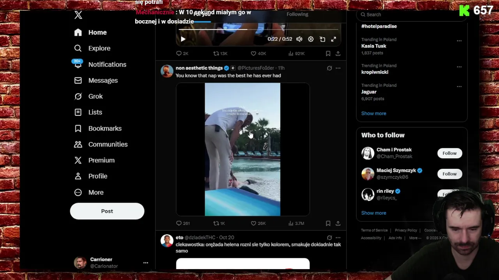
Task: Switch to Following tab
Action: (297, 14)
